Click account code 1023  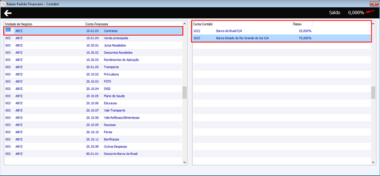pyautogui.click(x=197, y=38)
